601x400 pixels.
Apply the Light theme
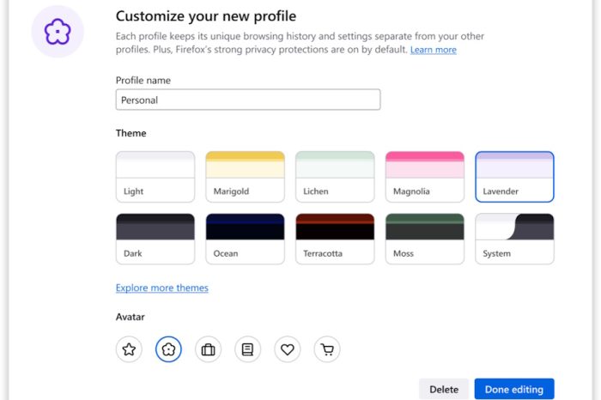click(x=155, y=177)
